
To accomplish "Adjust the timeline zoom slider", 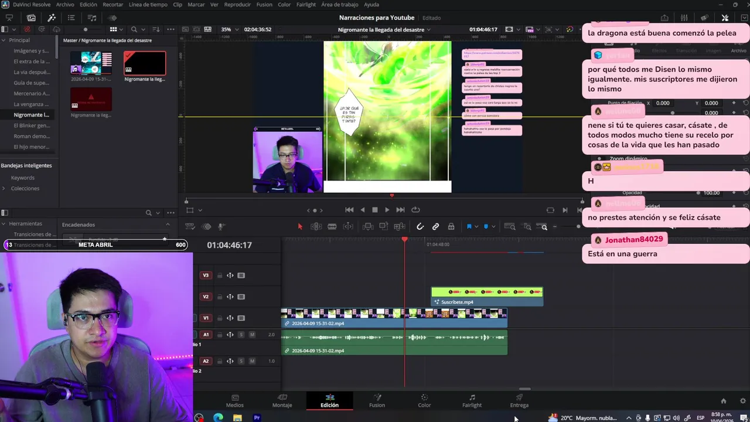I will [578, 227].
